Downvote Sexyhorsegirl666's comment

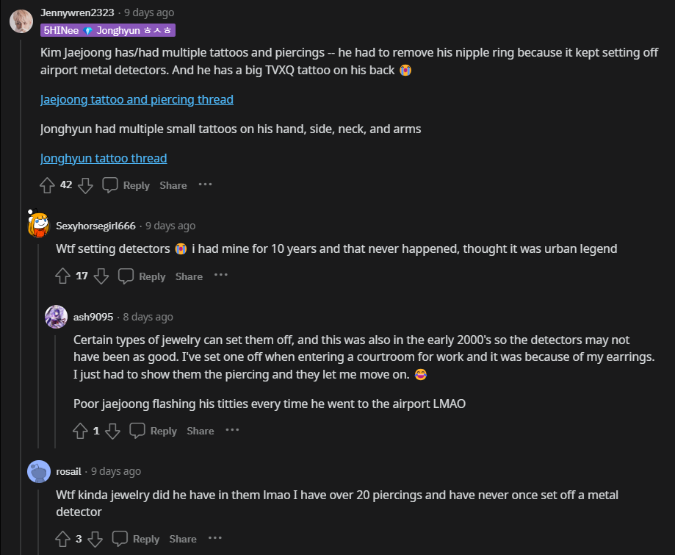click(101, 276)
